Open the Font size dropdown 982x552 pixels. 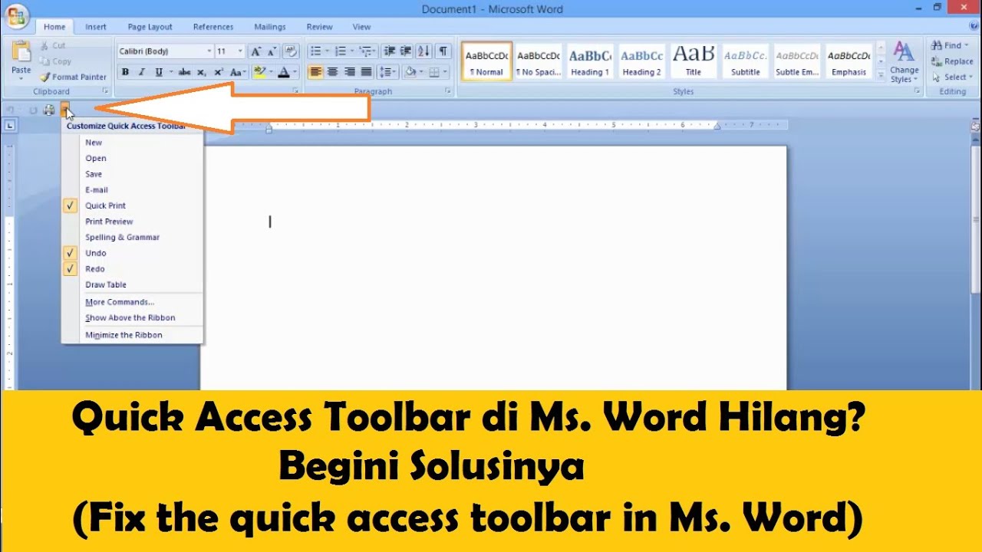[240, 51]
